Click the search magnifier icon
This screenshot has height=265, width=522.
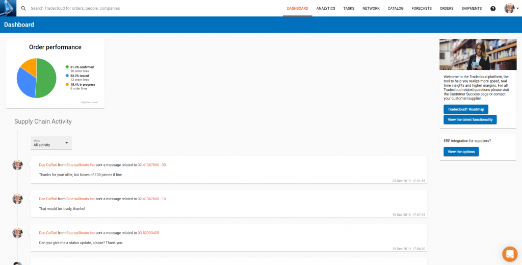pyautogui.click(x=23, y=8)
